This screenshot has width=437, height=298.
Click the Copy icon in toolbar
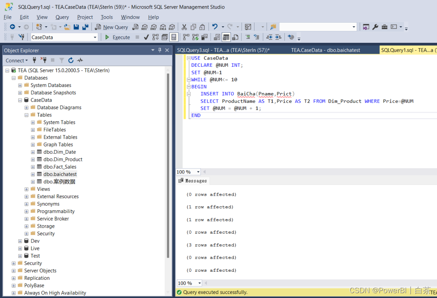(193, 27)
